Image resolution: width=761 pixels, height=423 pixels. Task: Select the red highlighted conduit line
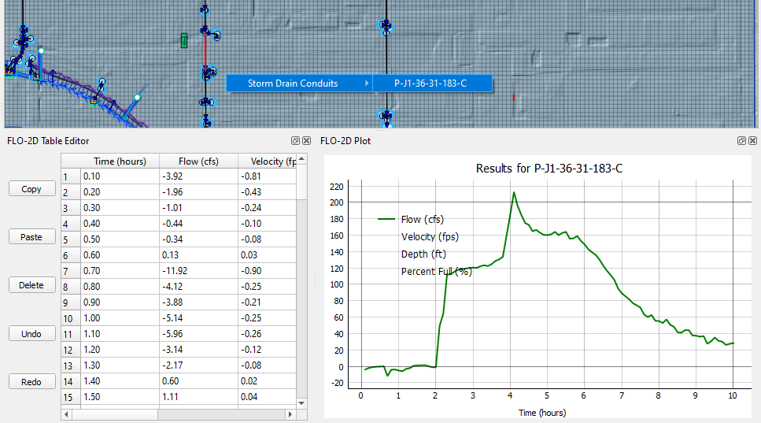(205, 55)
